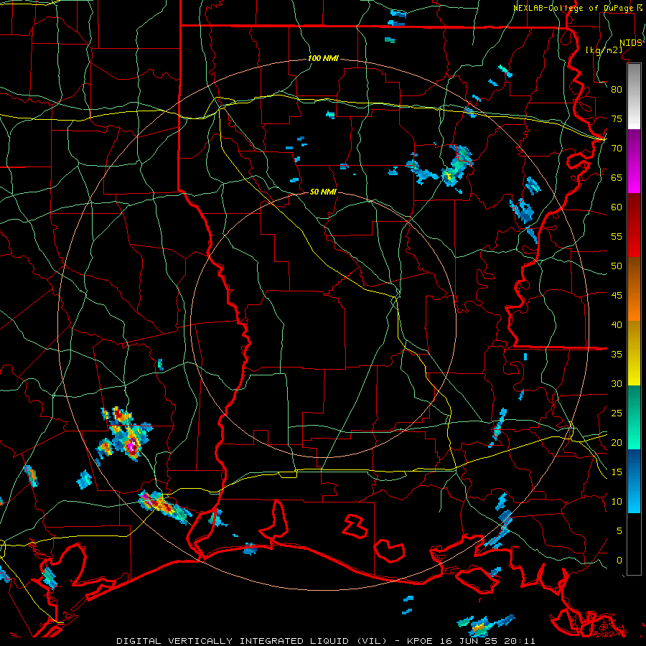This screenshot has width=646, height=646.
Task: Click the kg/m2 units label
Action: tap(604, 50)
